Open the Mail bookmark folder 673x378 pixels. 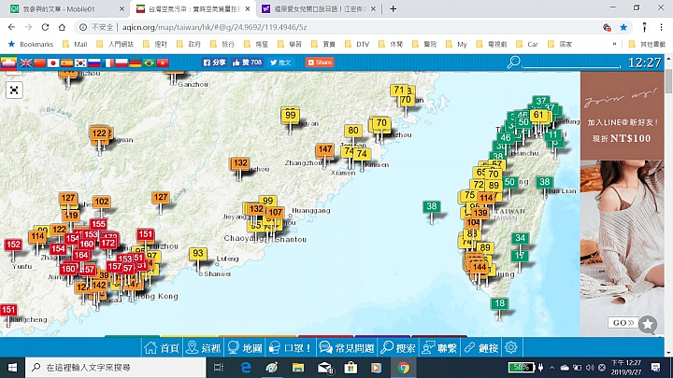click(75, 44)
